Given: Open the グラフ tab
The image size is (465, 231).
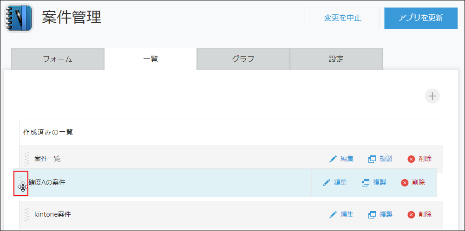Looking at the screenshot, I should click(x=243, y=59).
